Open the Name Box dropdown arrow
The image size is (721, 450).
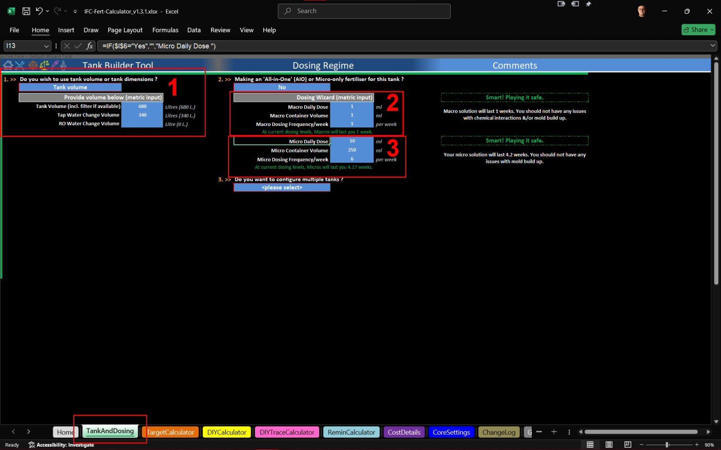(46, 46)
